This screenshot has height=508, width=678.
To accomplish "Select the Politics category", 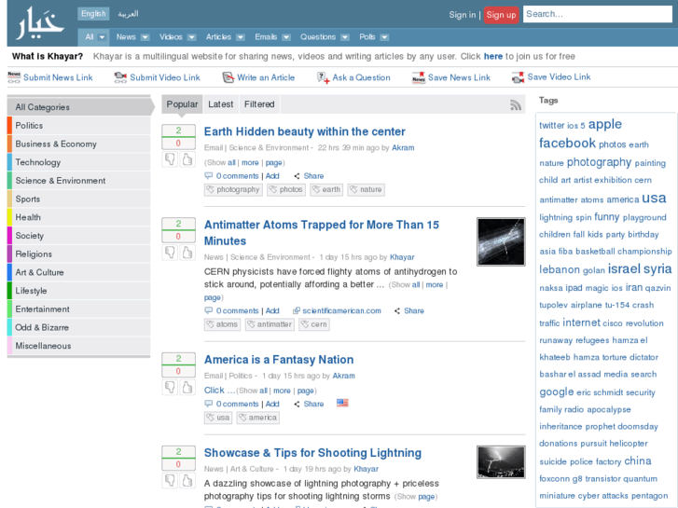I will tap(78, 126).
